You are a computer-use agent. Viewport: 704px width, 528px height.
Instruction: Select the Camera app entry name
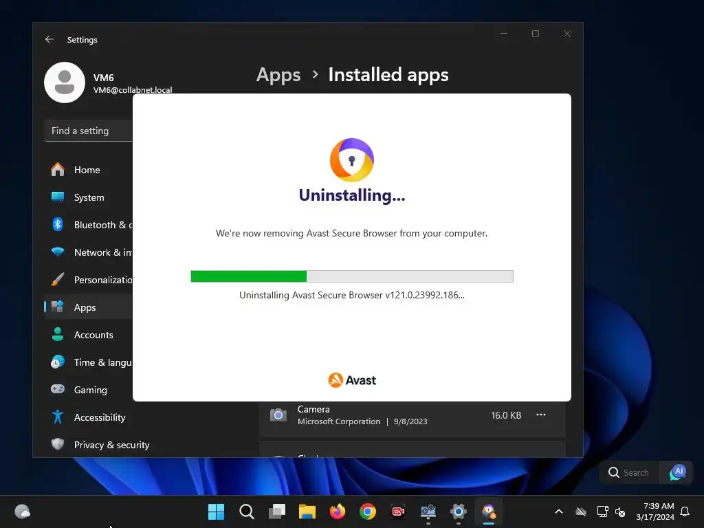(313, 409)
